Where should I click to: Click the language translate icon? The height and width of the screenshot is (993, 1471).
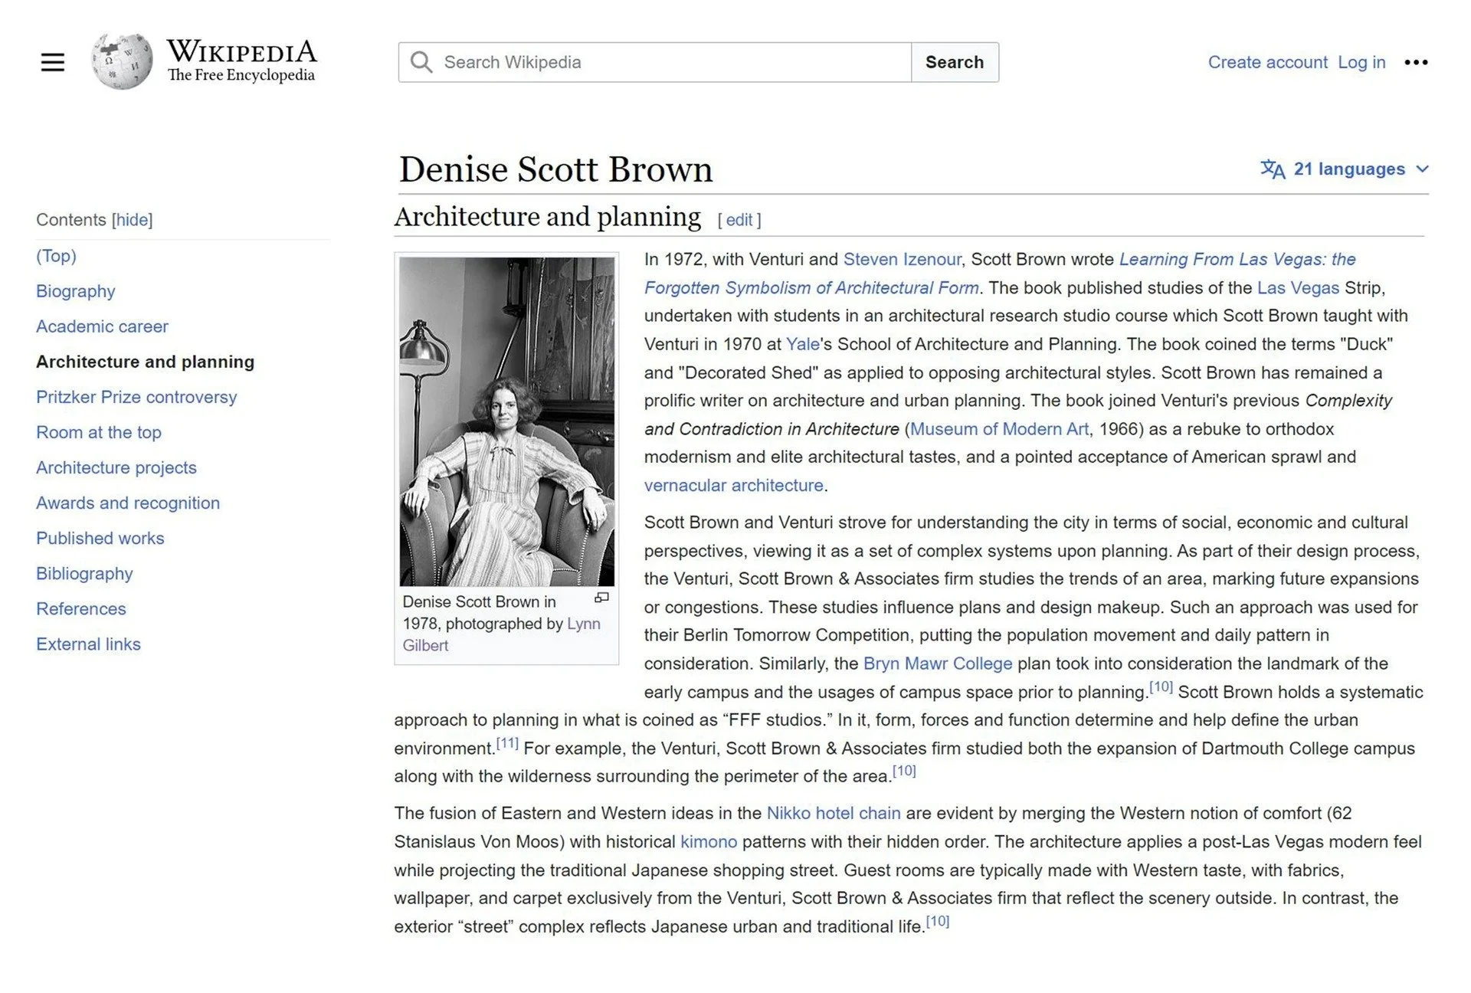1272,169
